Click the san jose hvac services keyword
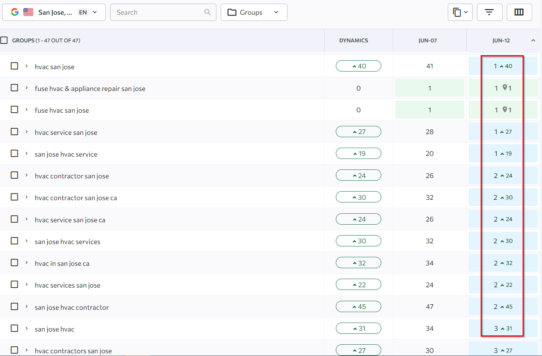The image size is (542, 356). point(68,242)
